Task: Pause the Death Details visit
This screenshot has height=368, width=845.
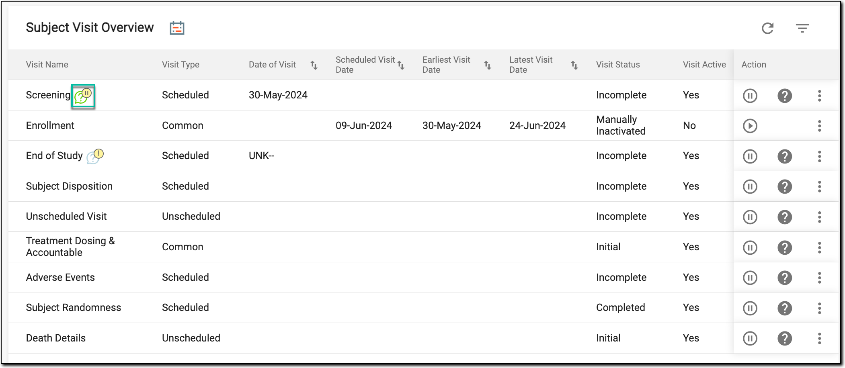Action: 750,338
